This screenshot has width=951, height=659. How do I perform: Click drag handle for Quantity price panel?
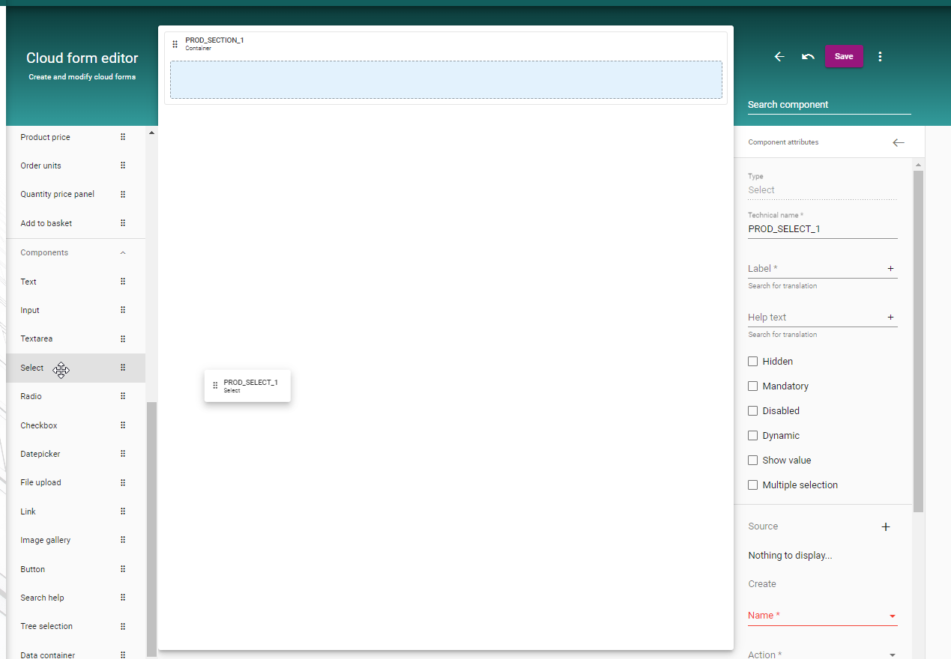coord(123,194)
